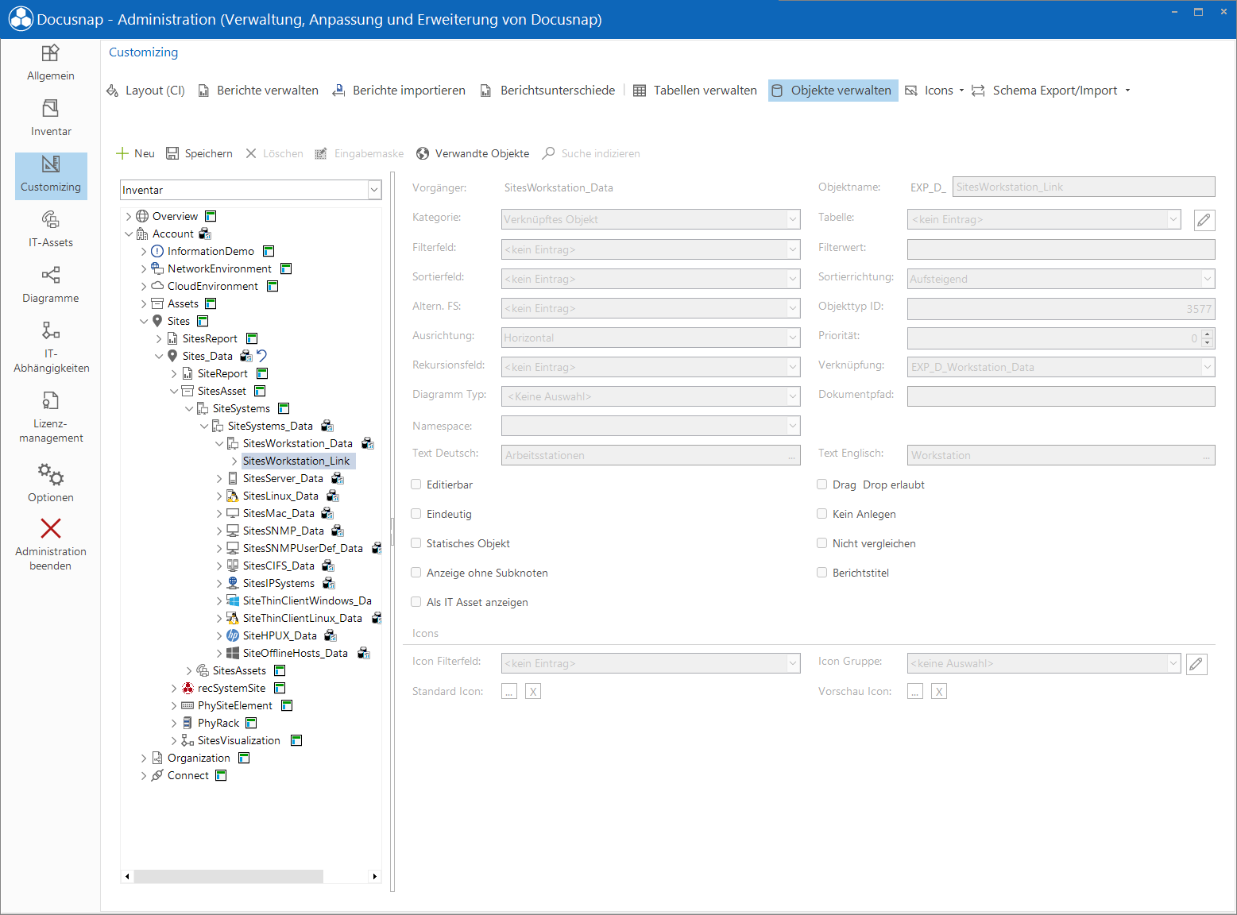The image size is (1237, 915).
Task: Click the Vorschau Icon browse button
Action: tap(915, 692)
